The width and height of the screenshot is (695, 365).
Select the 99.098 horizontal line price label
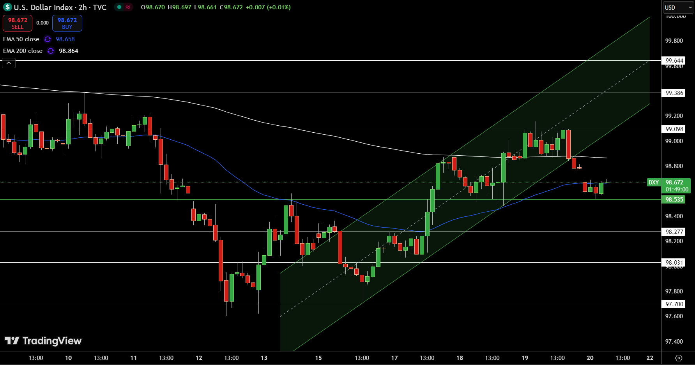(674, 129)
